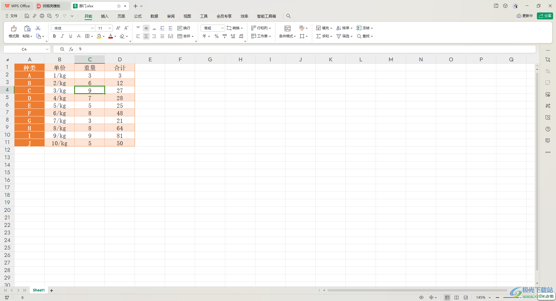This screenshot has width=556, height=301.
Task: Click the decrease indent icon
Action: pos(162,28)
